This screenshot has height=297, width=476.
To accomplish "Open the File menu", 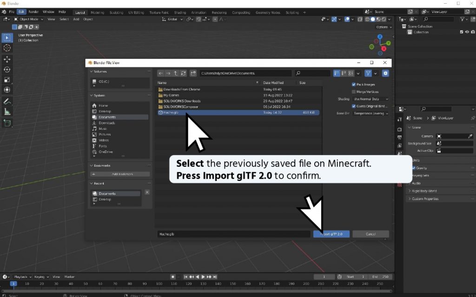I will [11, 12].
